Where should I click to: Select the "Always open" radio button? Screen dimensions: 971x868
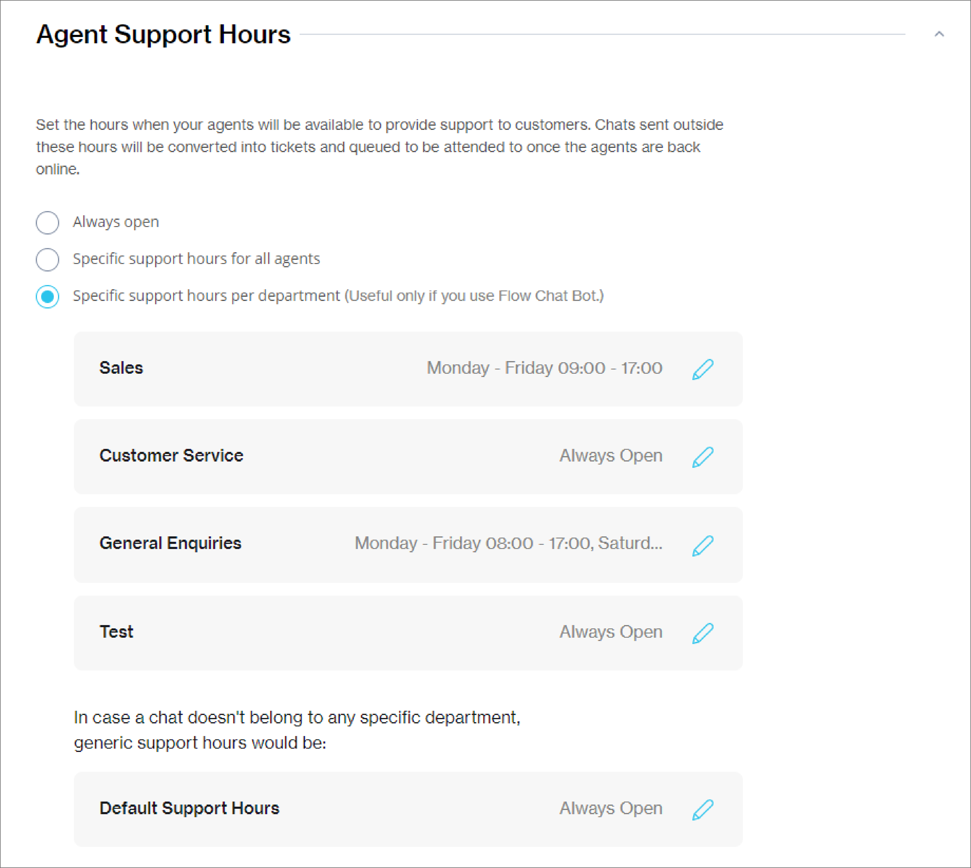pyautogui.click(x=48, y=223)
